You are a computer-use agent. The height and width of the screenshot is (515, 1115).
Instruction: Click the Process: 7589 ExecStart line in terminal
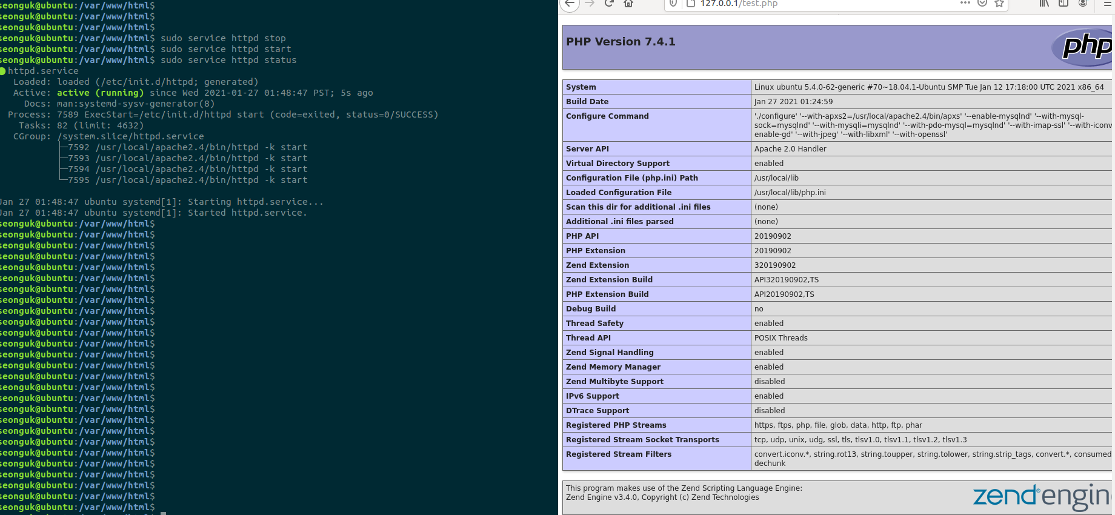[x=223, y=115]
